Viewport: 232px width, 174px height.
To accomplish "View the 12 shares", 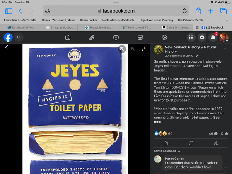I will (224, 134).
